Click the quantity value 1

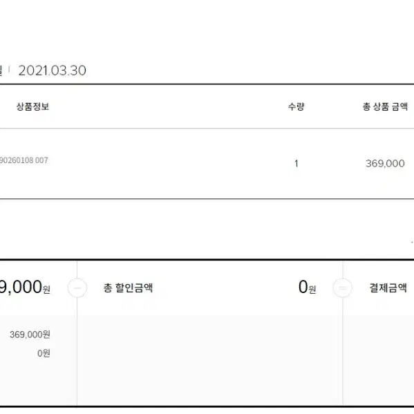click(297, 164)
